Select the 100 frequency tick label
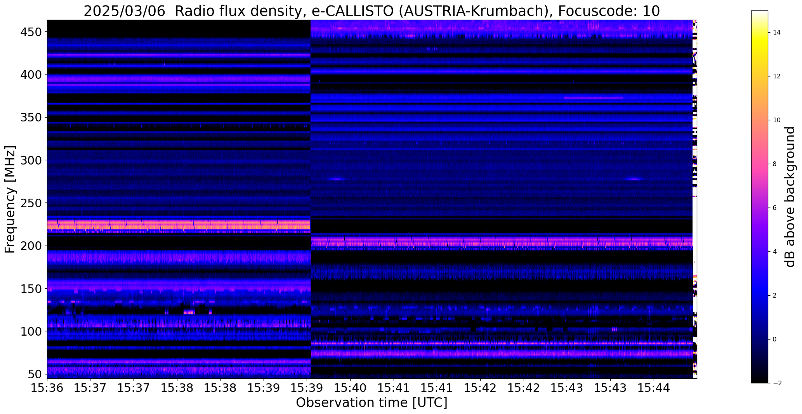Image resolution: width=802 pixels, height=414 pixels. [30, 332]
